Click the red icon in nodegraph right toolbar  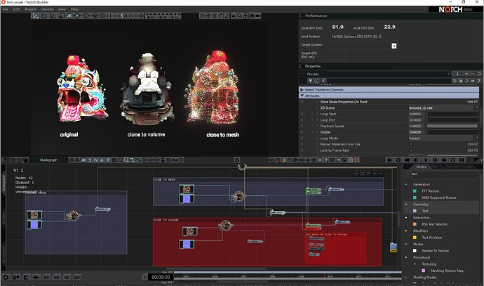point(356,160)
